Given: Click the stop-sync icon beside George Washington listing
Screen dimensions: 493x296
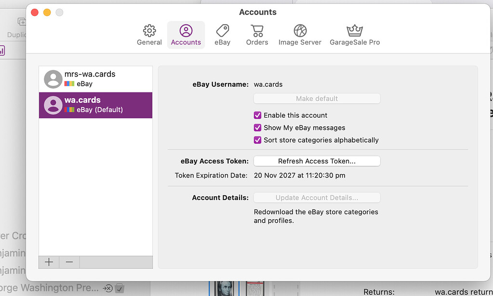Looking at the screenshot, I should (x=107, y=288).
